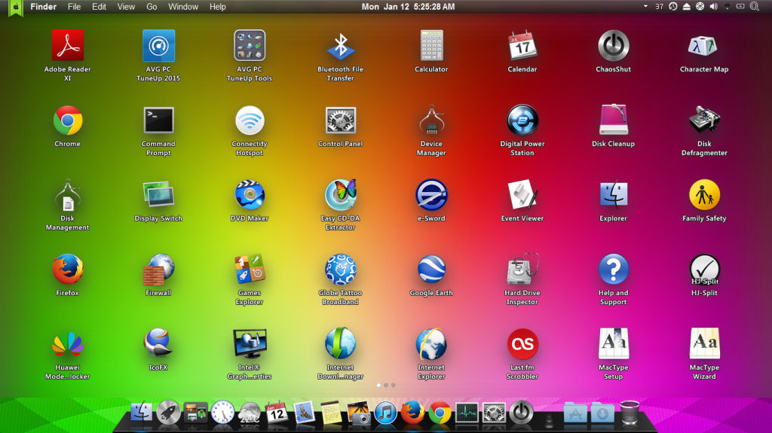
Task: Open Adobe Reader XI
Action: click(x=67, y=46)
